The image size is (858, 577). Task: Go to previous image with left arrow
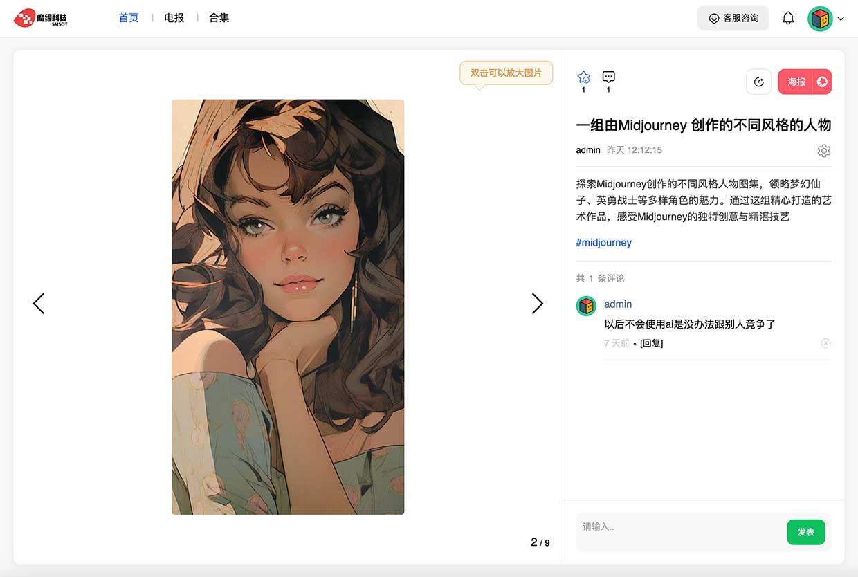pos(39,303)
